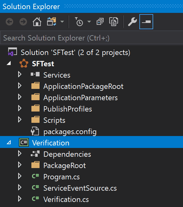Collapse the Verification project node
Viewport: 183px width, 207px height.
(x=9, y=142)
